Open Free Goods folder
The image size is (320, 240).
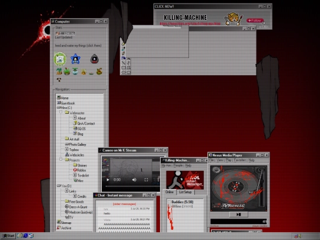point(74,201)
